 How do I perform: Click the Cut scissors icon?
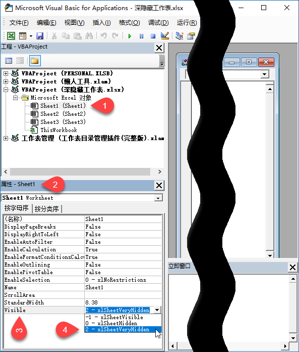pyautogui.click(x=54, y=36)
